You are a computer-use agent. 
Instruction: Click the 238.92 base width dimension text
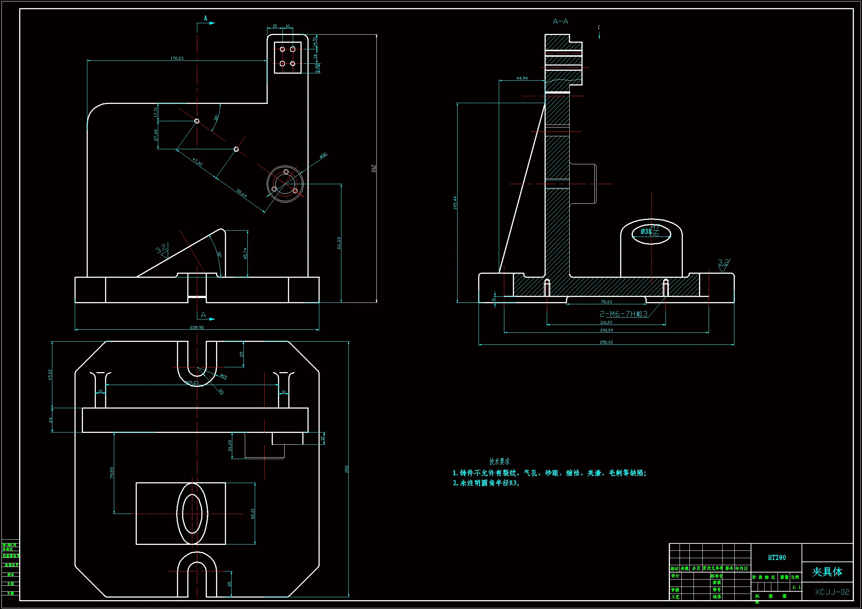[x=197, y=328]
